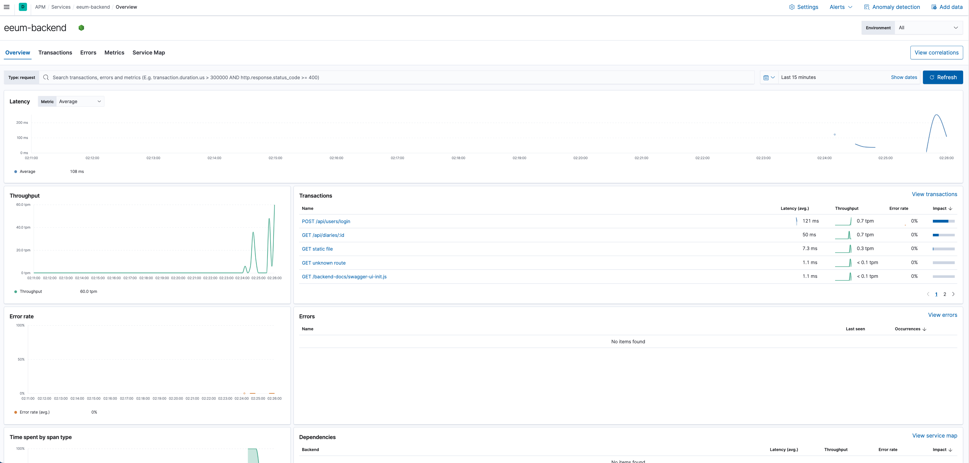Expand the Alerts menu
Viewport: 969px width, 463px height.
841,7
